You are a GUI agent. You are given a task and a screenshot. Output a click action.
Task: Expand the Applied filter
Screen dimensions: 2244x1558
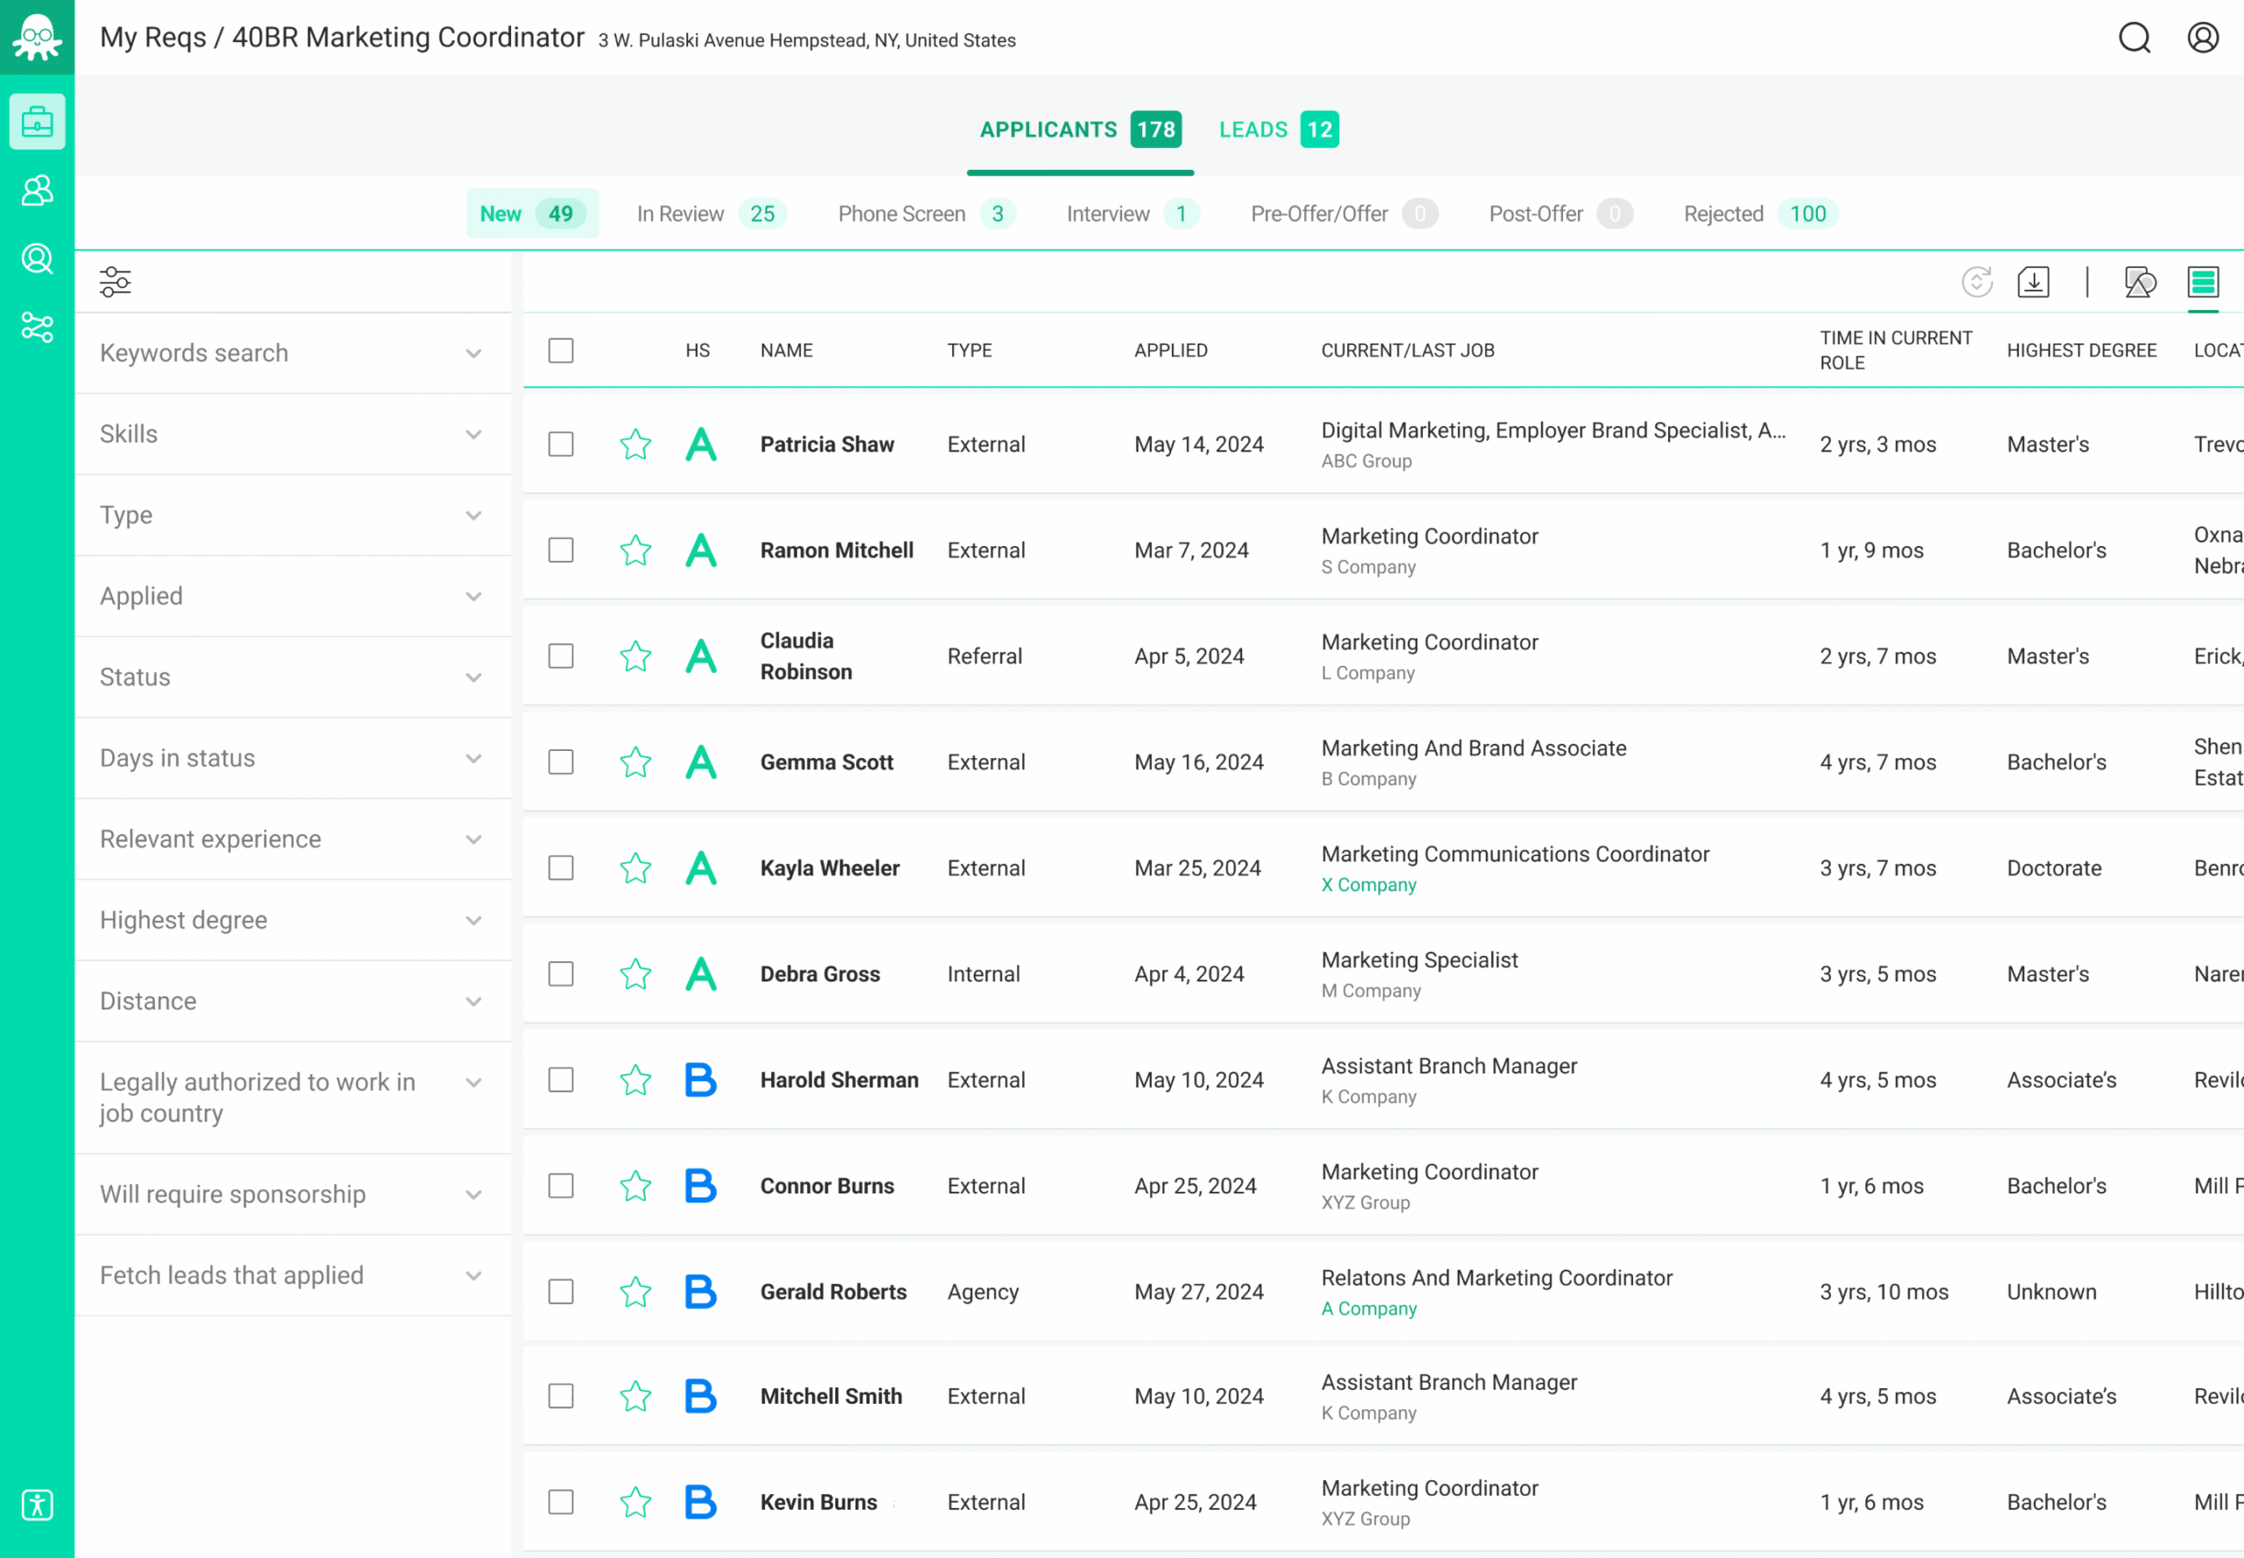(x=293, y=597)
